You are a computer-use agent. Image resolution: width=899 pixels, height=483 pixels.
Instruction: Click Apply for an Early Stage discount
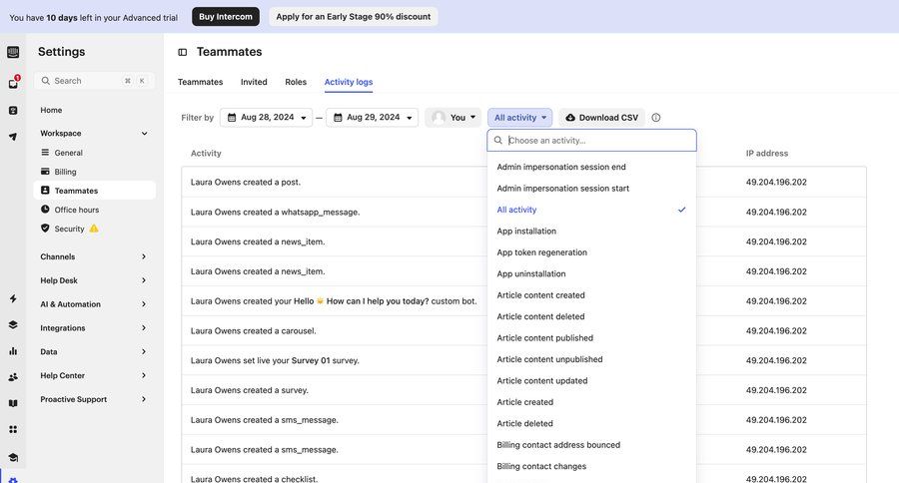click(354, 17)
